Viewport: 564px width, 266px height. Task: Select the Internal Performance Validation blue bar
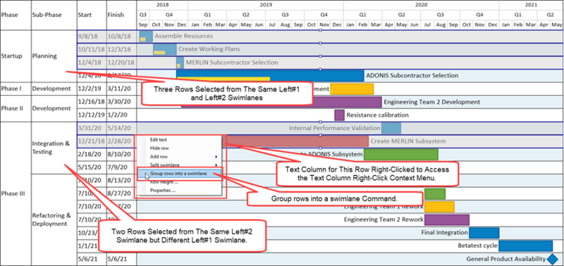tap(391, 128)
